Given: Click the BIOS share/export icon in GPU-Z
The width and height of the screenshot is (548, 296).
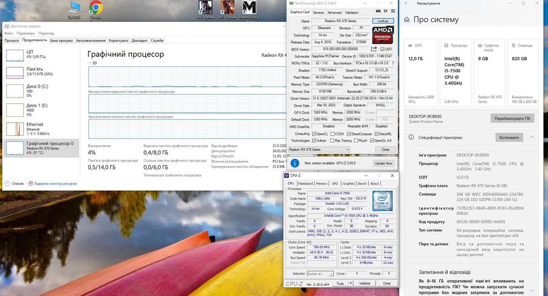Looking at the screenshot, I should click(x=374, y=49).
